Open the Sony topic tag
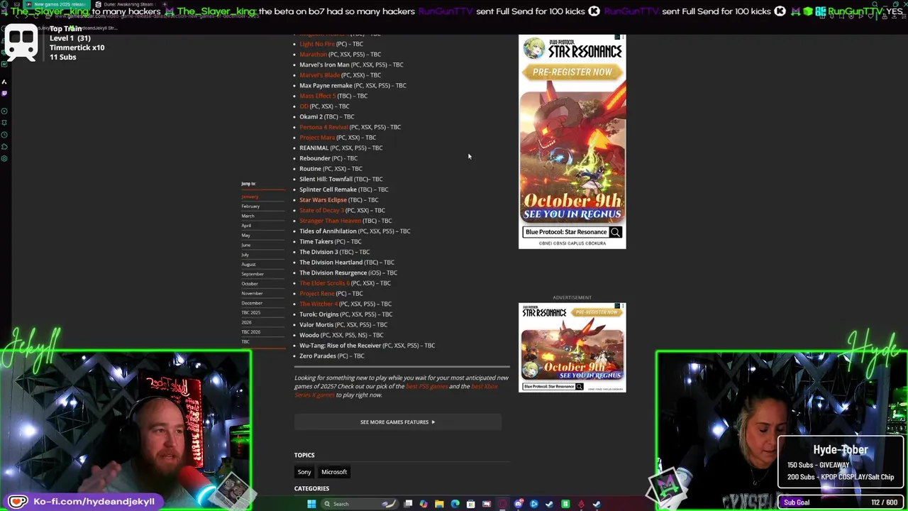Viewport: 908px width, 511px height. click(x=304, y=472)
